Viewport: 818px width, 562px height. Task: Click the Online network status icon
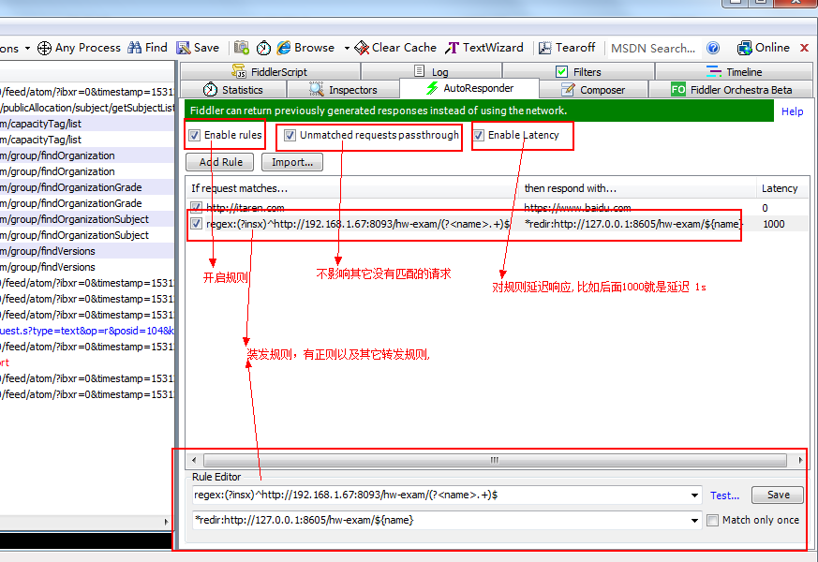point(744,48)
